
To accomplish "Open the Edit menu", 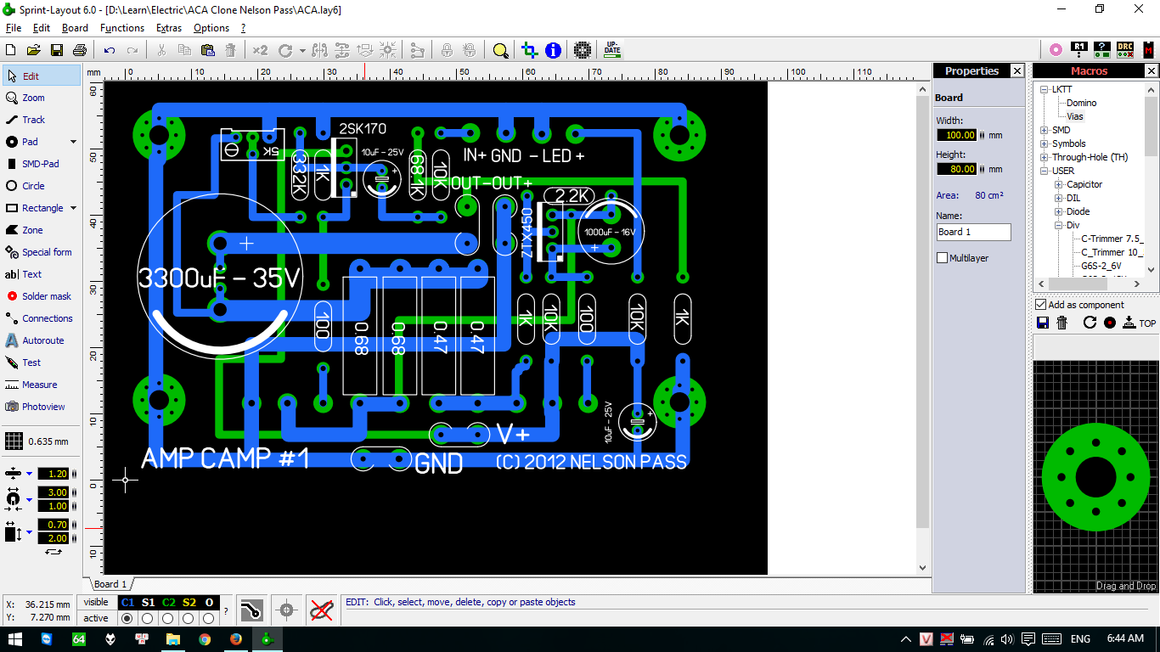I will tap(42, 28).
